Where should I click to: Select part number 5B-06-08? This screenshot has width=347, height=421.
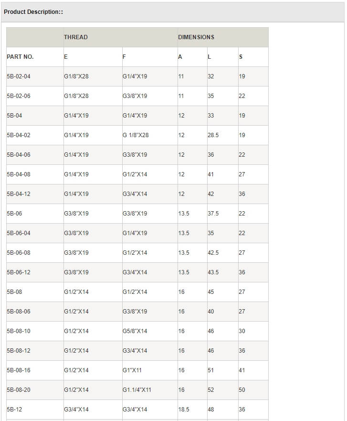pos(19,253)
